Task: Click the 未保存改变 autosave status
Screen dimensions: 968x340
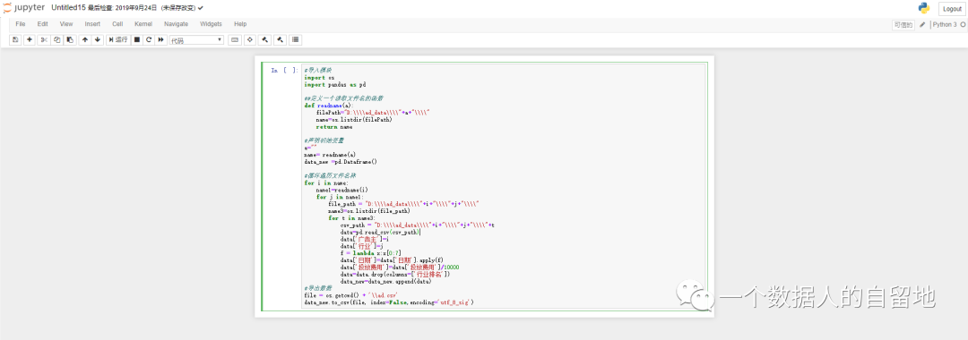Action: click(178, 8)
